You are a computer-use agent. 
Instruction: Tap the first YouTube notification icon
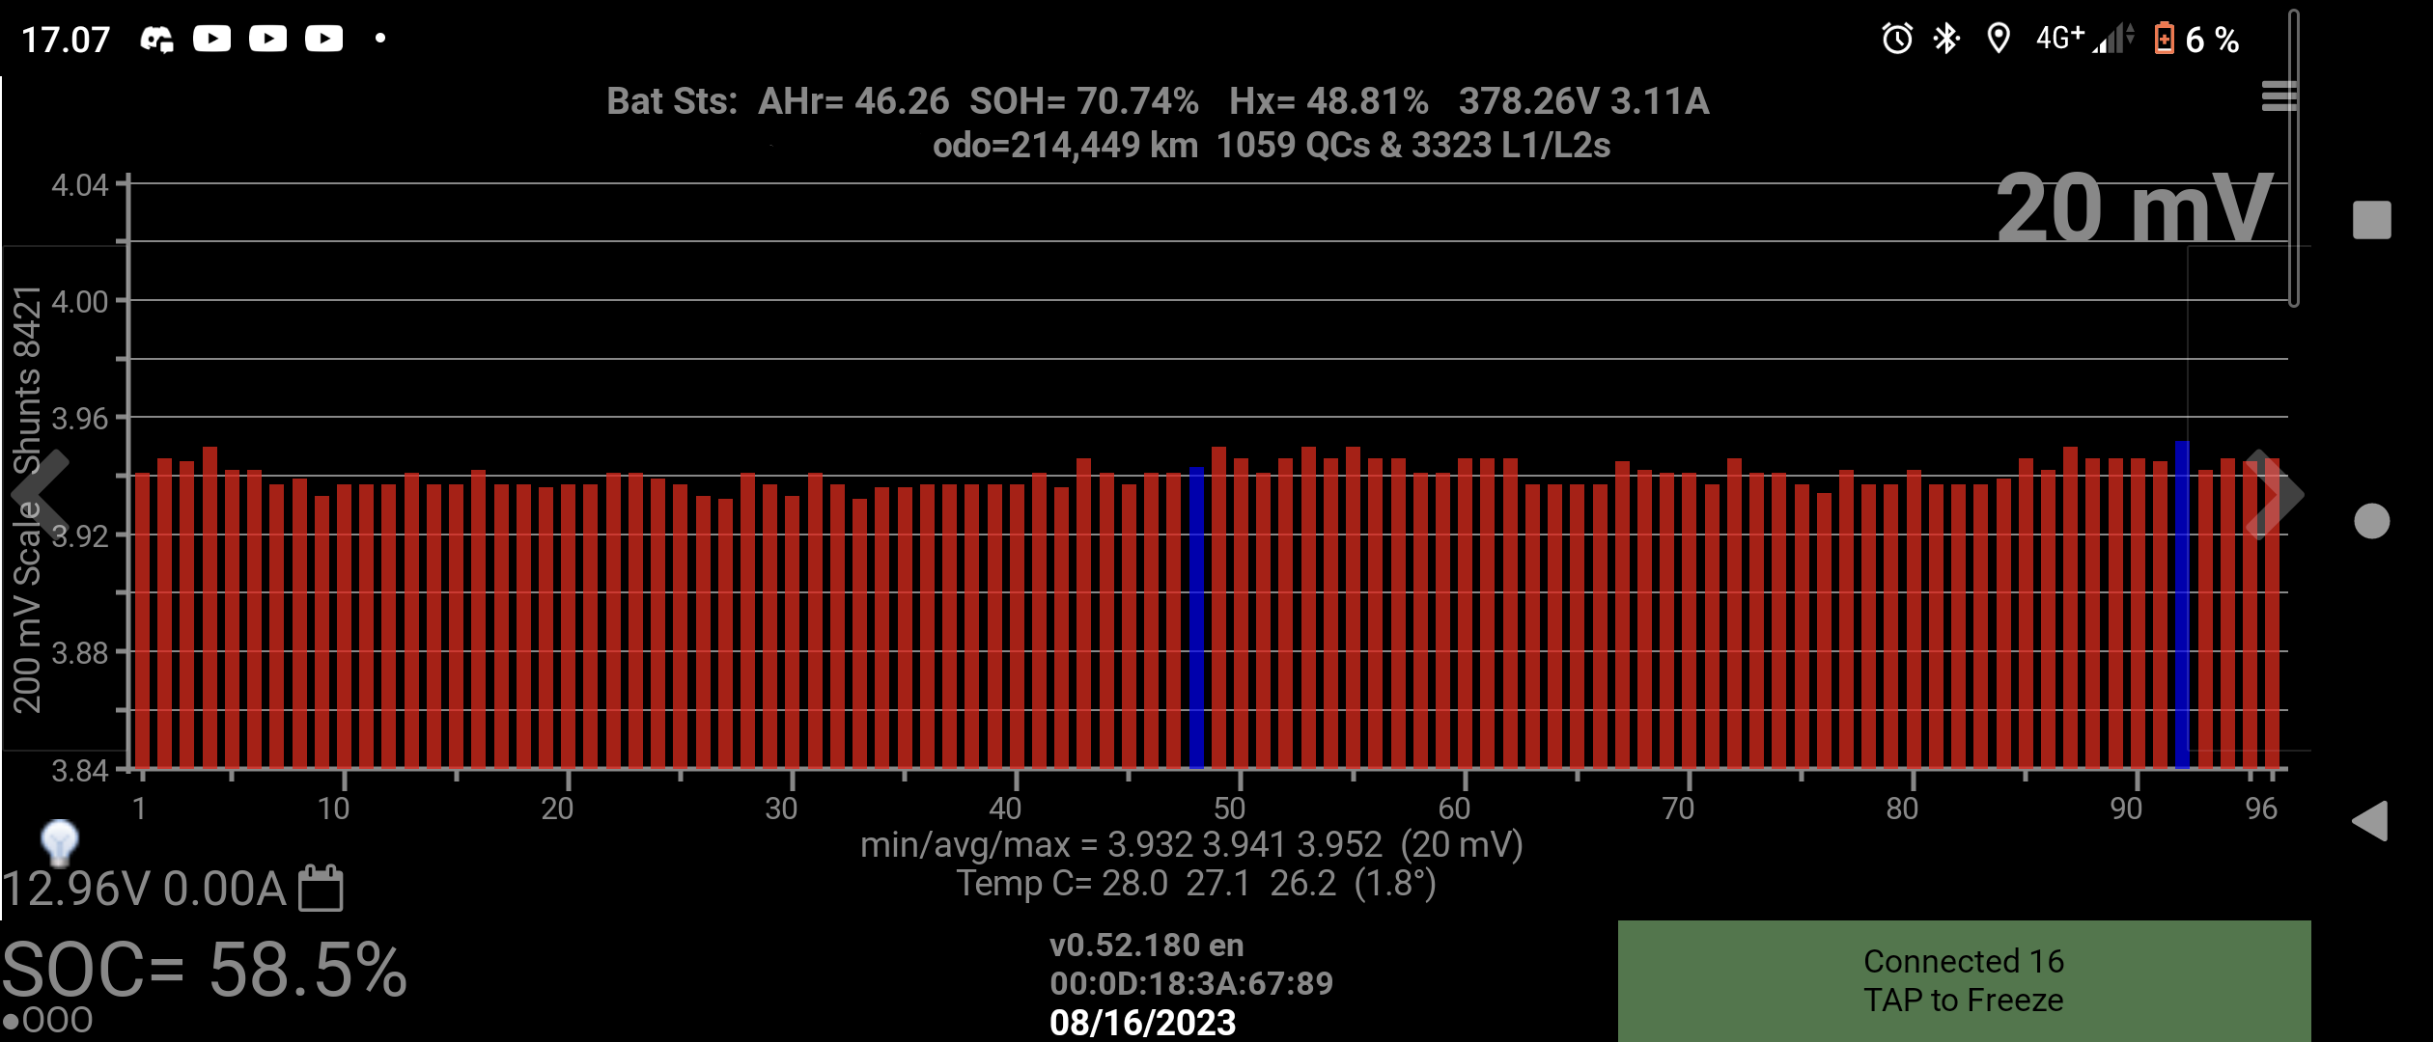(211, 39)
